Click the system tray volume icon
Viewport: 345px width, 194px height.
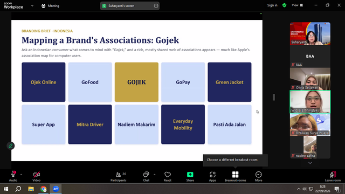coord(305,189)
